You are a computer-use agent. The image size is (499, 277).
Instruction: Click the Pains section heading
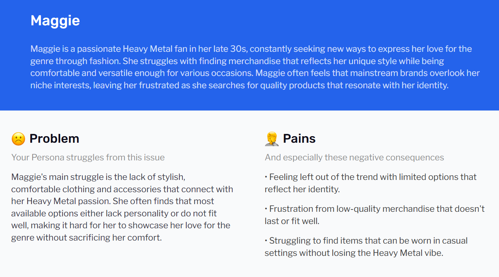299,138
